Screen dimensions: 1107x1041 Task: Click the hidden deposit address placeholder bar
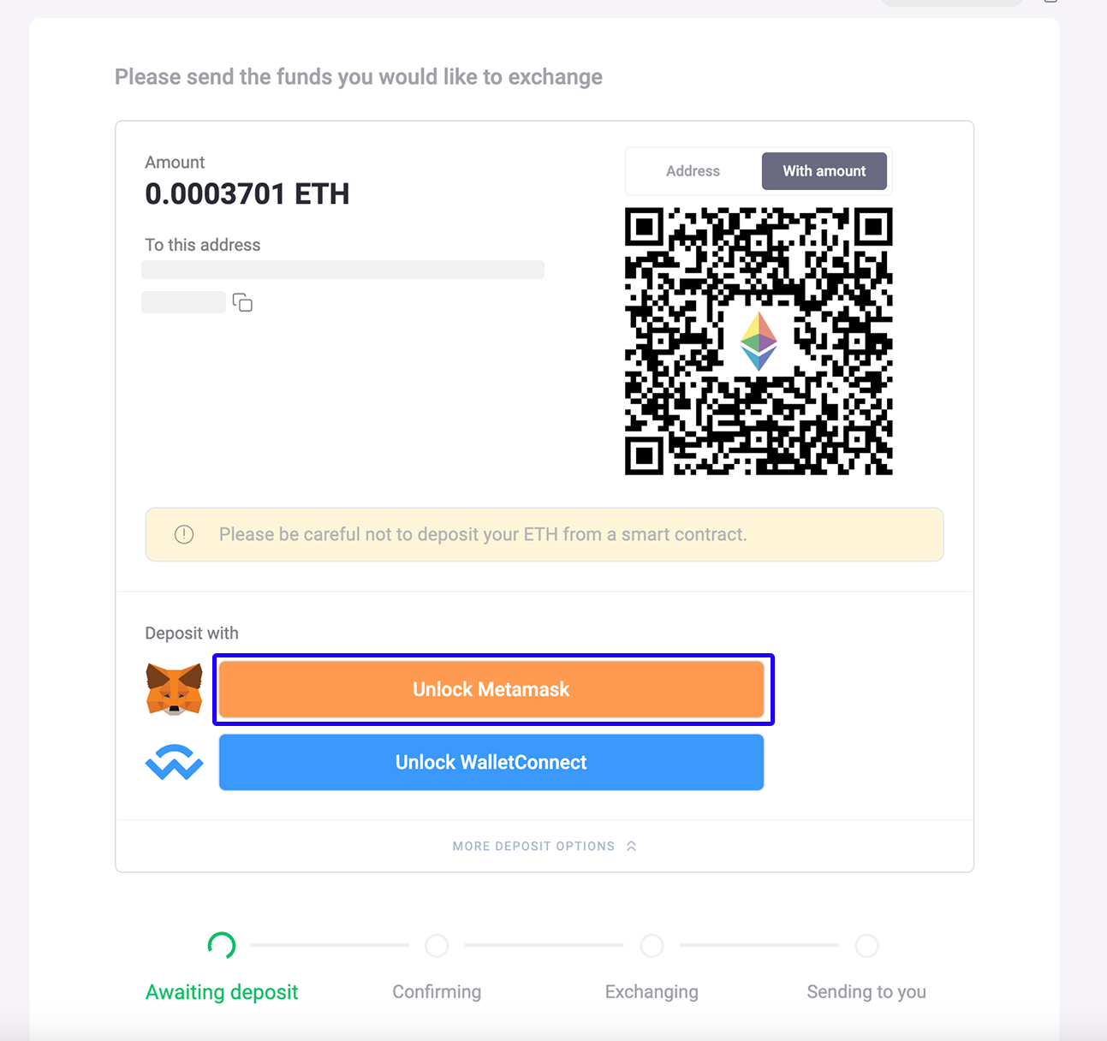342,270
